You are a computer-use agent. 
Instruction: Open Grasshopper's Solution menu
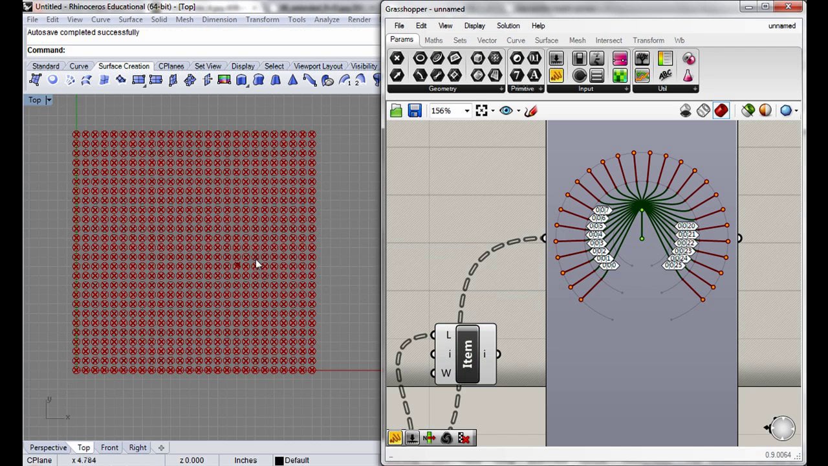(508, 26)
